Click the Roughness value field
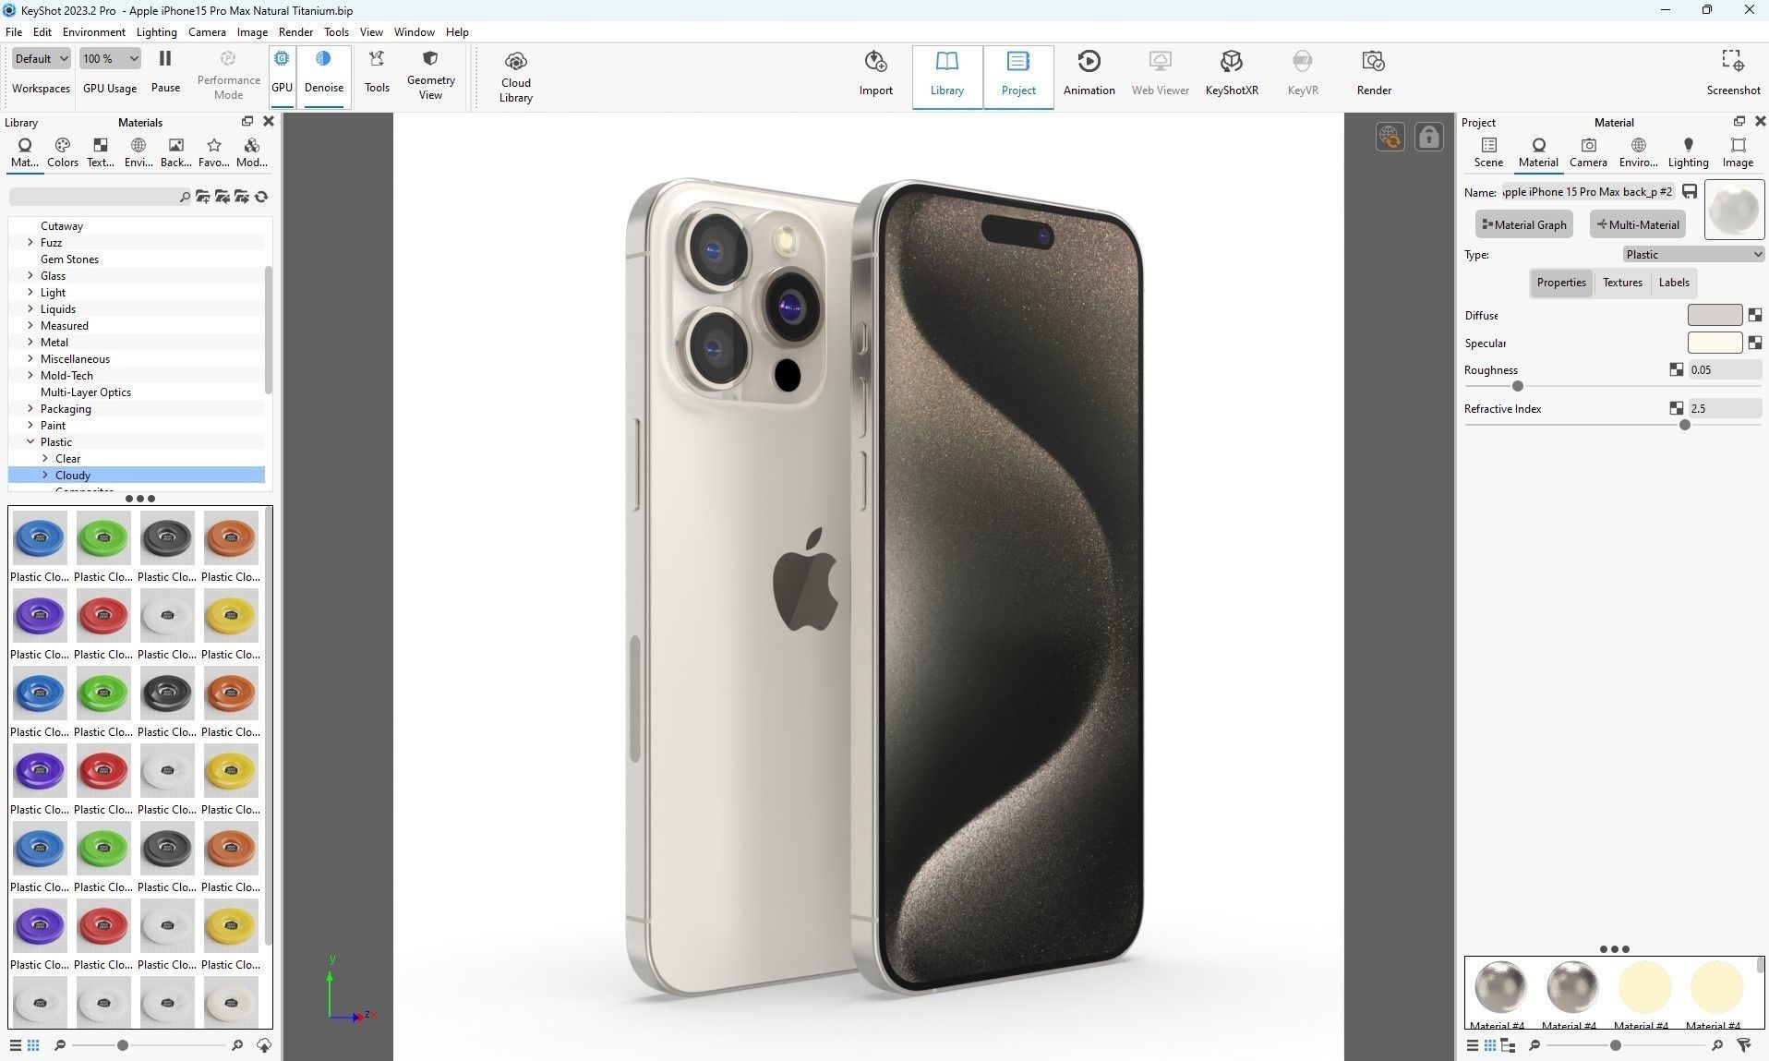Viewport: 1769px width, 1061px height. coord(1725,369)
